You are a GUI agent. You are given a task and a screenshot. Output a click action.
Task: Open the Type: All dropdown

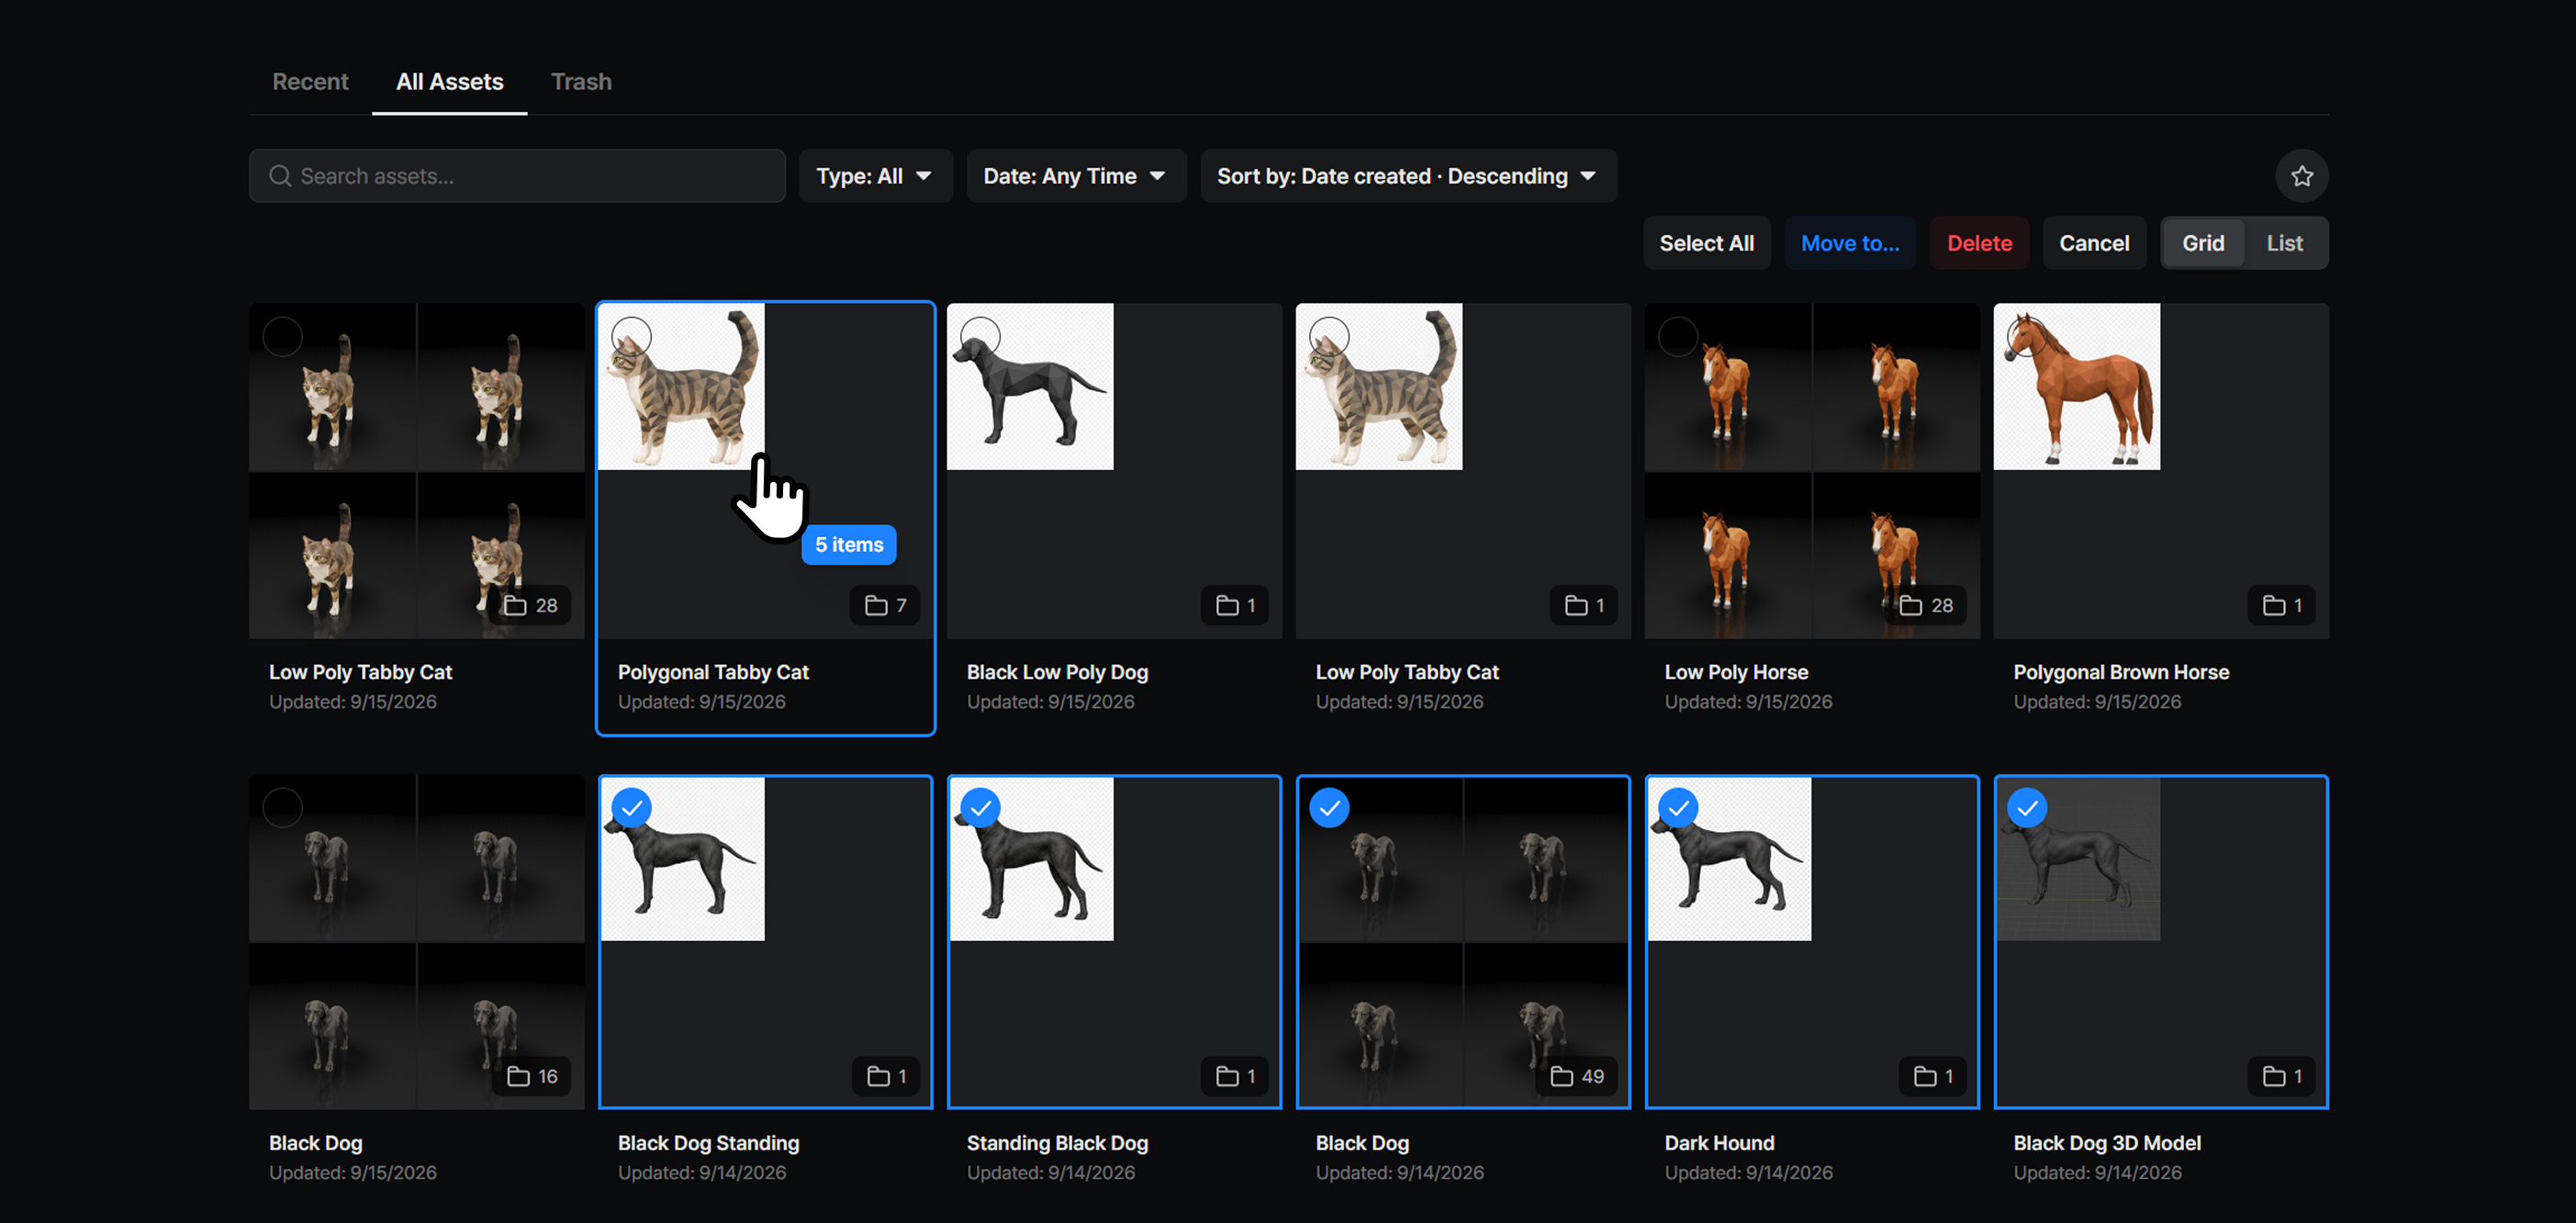(875, 176)
